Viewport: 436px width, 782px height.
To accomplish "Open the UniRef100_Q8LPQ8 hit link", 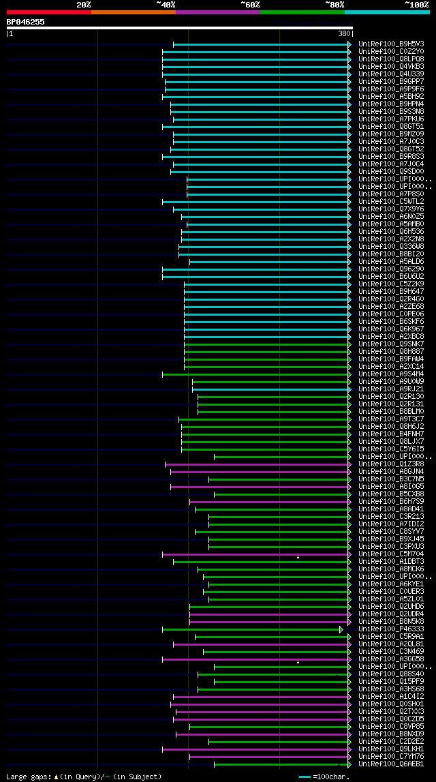I will (x=391, y=59).
